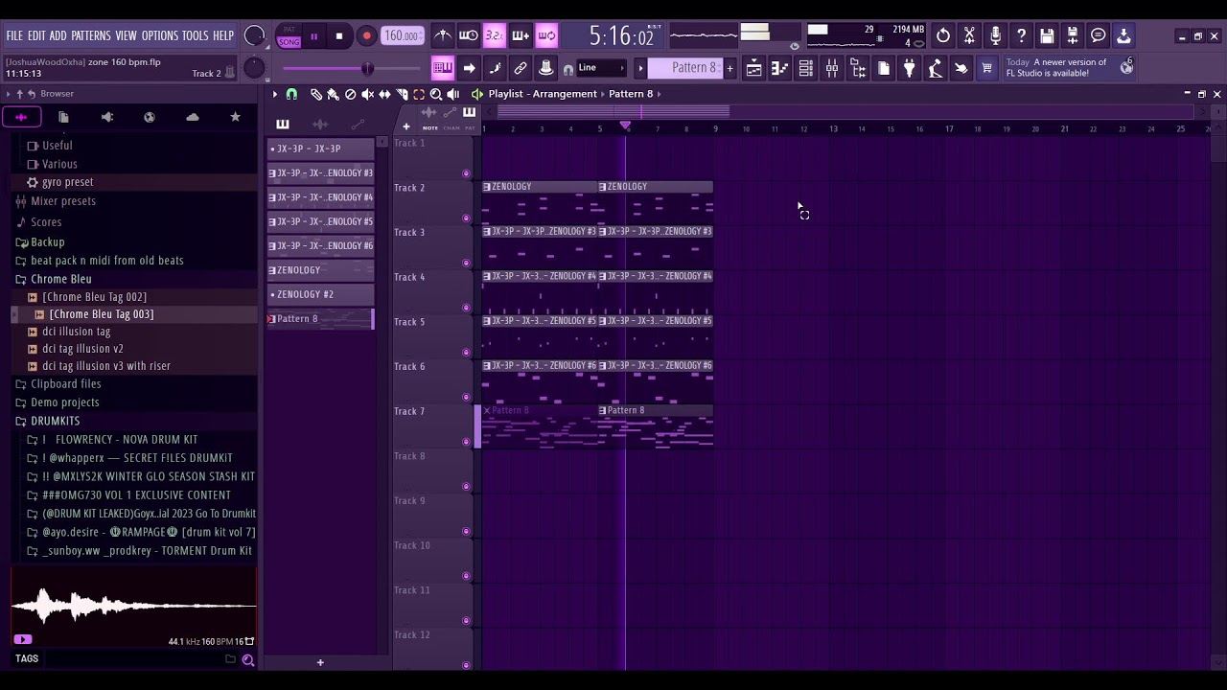This screenshot has width=1227, height=690.
Task: Open the Channel rack window
Action: point(805,68)
